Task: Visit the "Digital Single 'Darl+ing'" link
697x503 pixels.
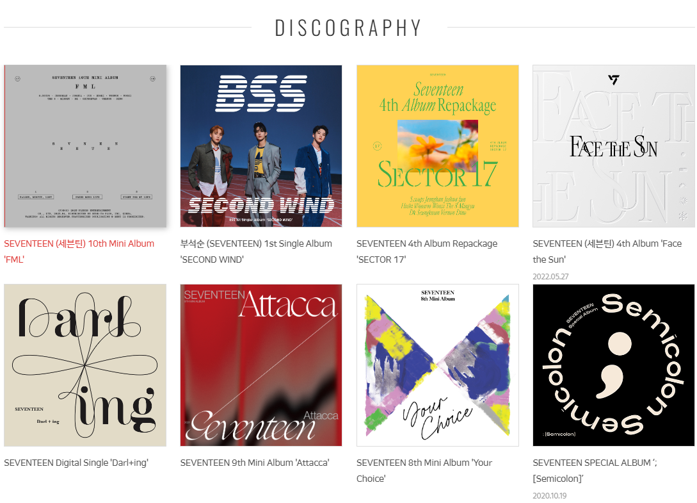Action: (x=76, y=463)
